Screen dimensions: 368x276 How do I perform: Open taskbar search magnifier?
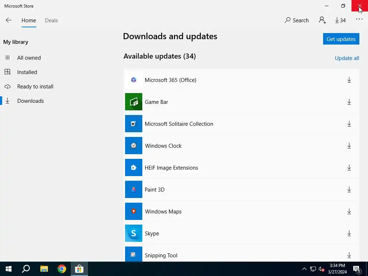click(26, 269)
